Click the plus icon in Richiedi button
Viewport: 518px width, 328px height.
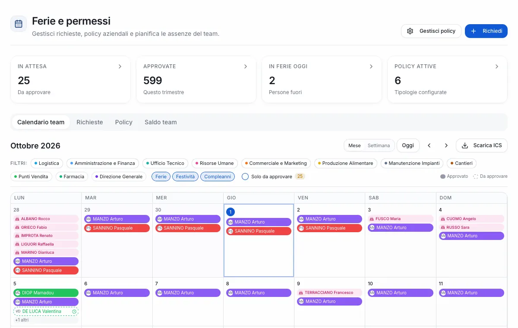(x=474, y=31)
